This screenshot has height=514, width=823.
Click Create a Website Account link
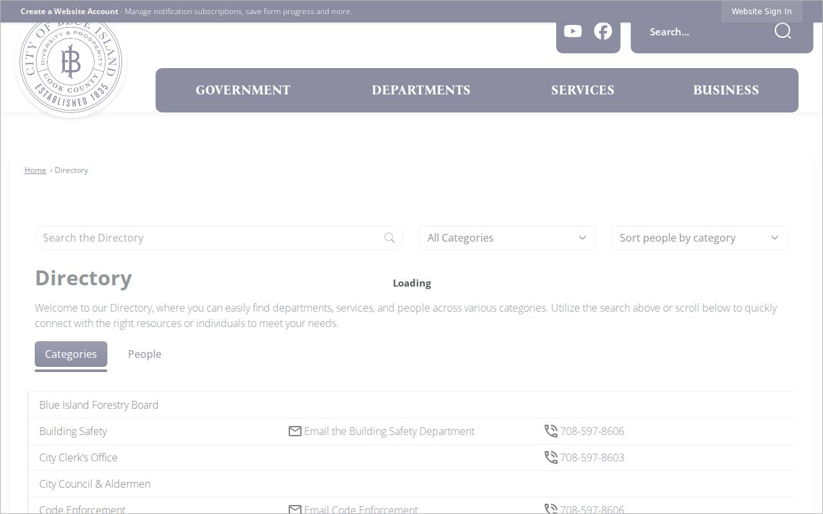pyautogui.click(x=69, y=11)
